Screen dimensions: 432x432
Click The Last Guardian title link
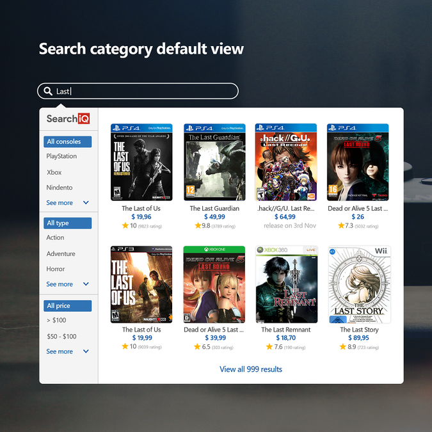214,208
